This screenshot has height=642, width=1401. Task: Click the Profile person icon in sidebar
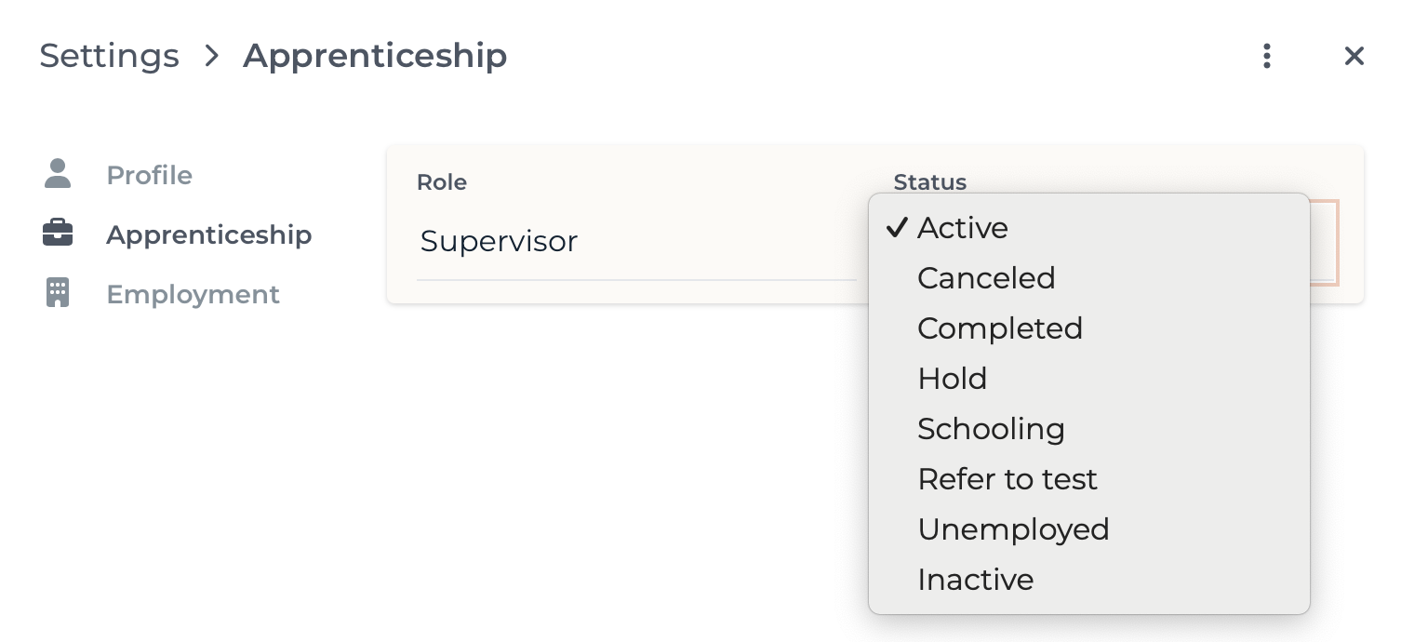[x=58, y=175]
